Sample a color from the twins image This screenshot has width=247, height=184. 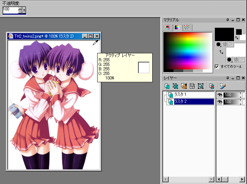pyautogui.click(x=54, y=105)
